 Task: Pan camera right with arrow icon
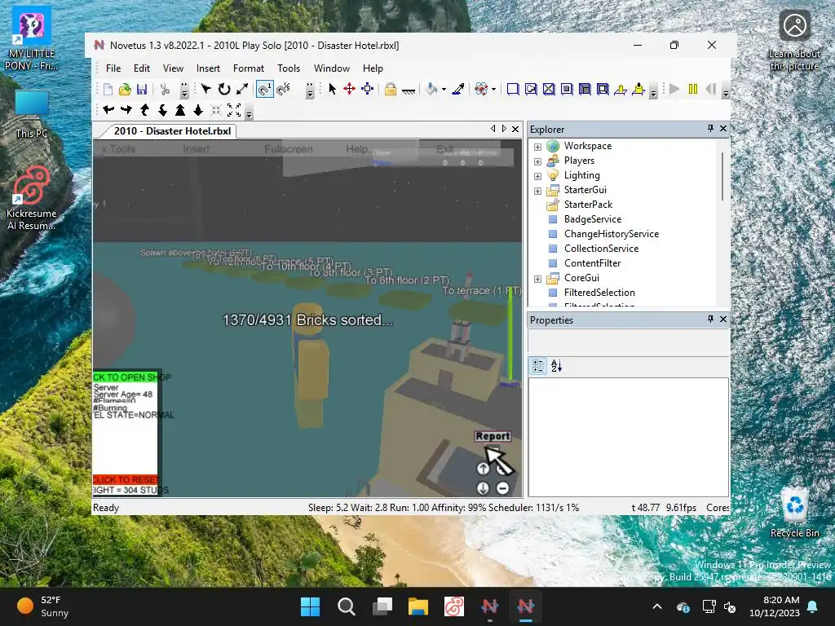click(x=126, y=110)
